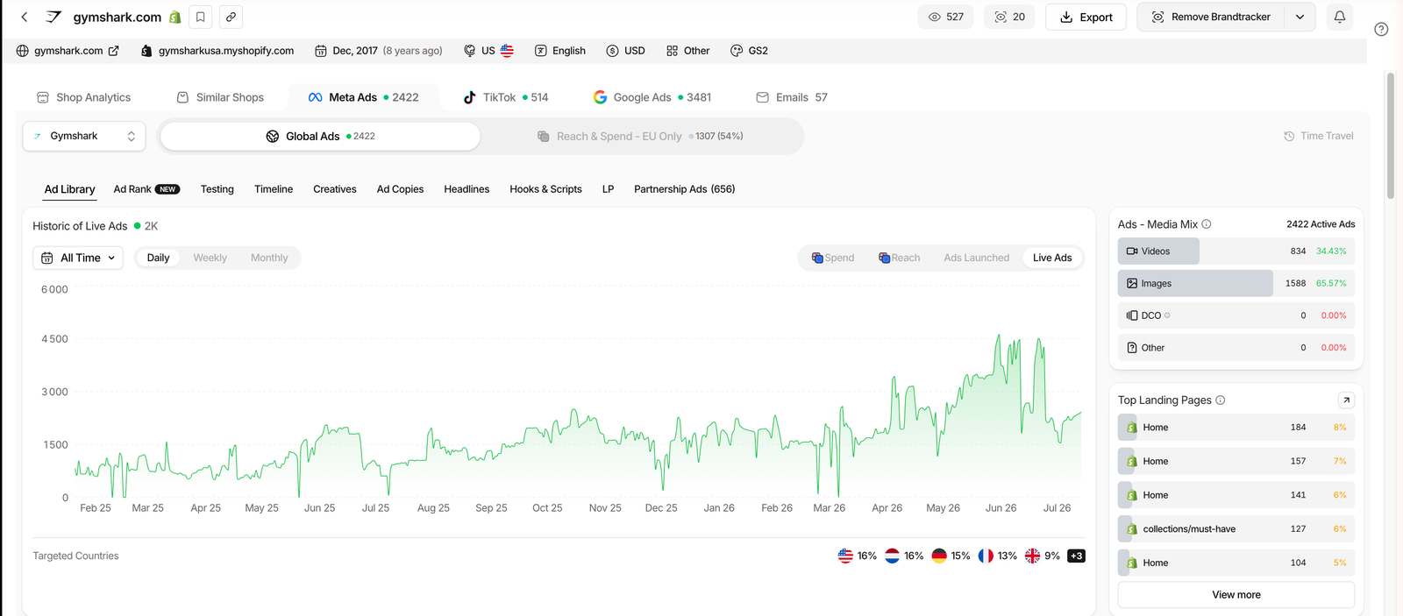
Task: Select Weekly granularity
Action: click(210, 258)
